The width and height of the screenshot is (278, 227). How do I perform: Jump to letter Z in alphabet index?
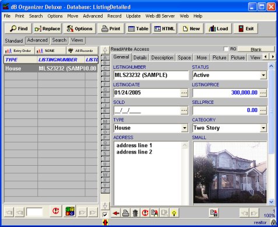coord(105,191)
